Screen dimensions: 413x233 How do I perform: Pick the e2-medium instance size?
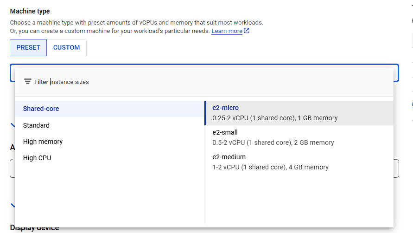tap(229, 157)
